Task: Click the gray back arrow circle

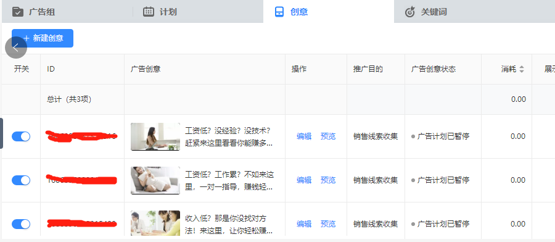Action: coord(16,48)
